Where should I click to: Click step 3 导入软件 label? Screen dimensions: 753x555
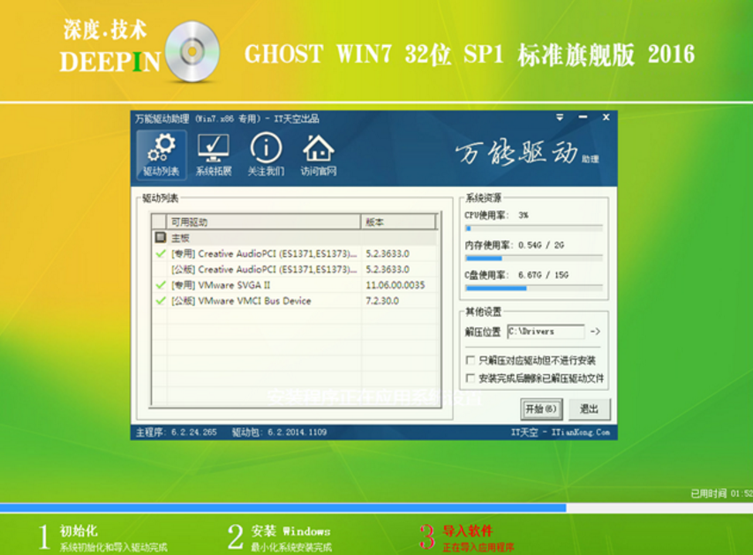467,531
